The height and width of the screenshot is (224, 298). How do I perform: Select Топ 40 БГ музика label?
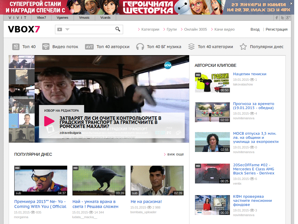164,47
